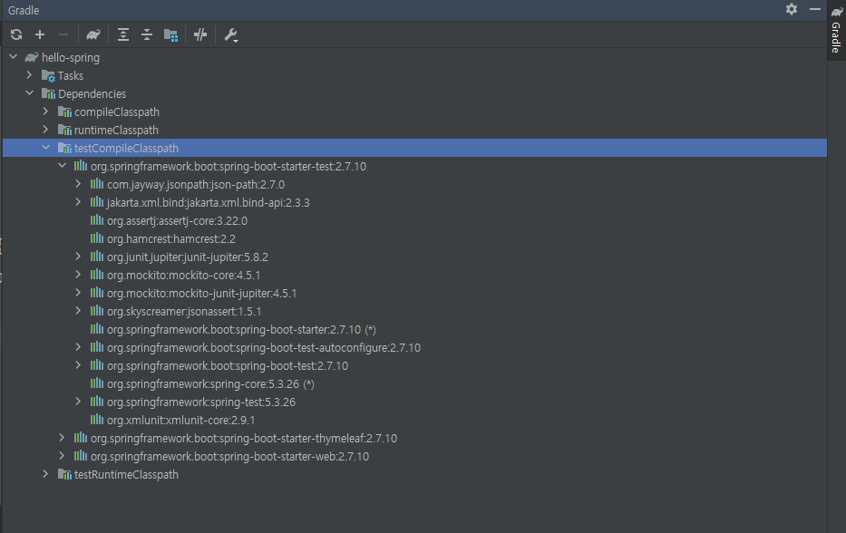Collapse the hello-spring root node
Viewport: 846px width, 533px height.
click(14, 56)
